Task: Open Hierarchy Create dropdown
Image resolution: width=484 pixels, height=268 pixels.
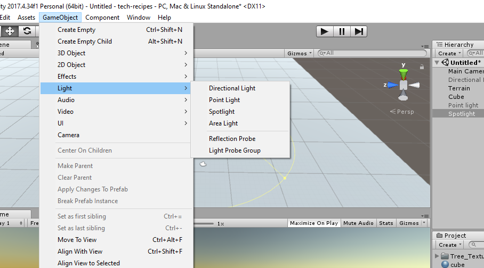Action: click(x=449, y=53)
